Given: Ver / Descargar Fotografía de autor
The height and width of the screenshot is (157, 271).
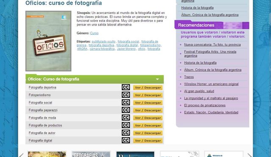Looking at the screenshot, I should pyautogui.click(x=148, y=133).
